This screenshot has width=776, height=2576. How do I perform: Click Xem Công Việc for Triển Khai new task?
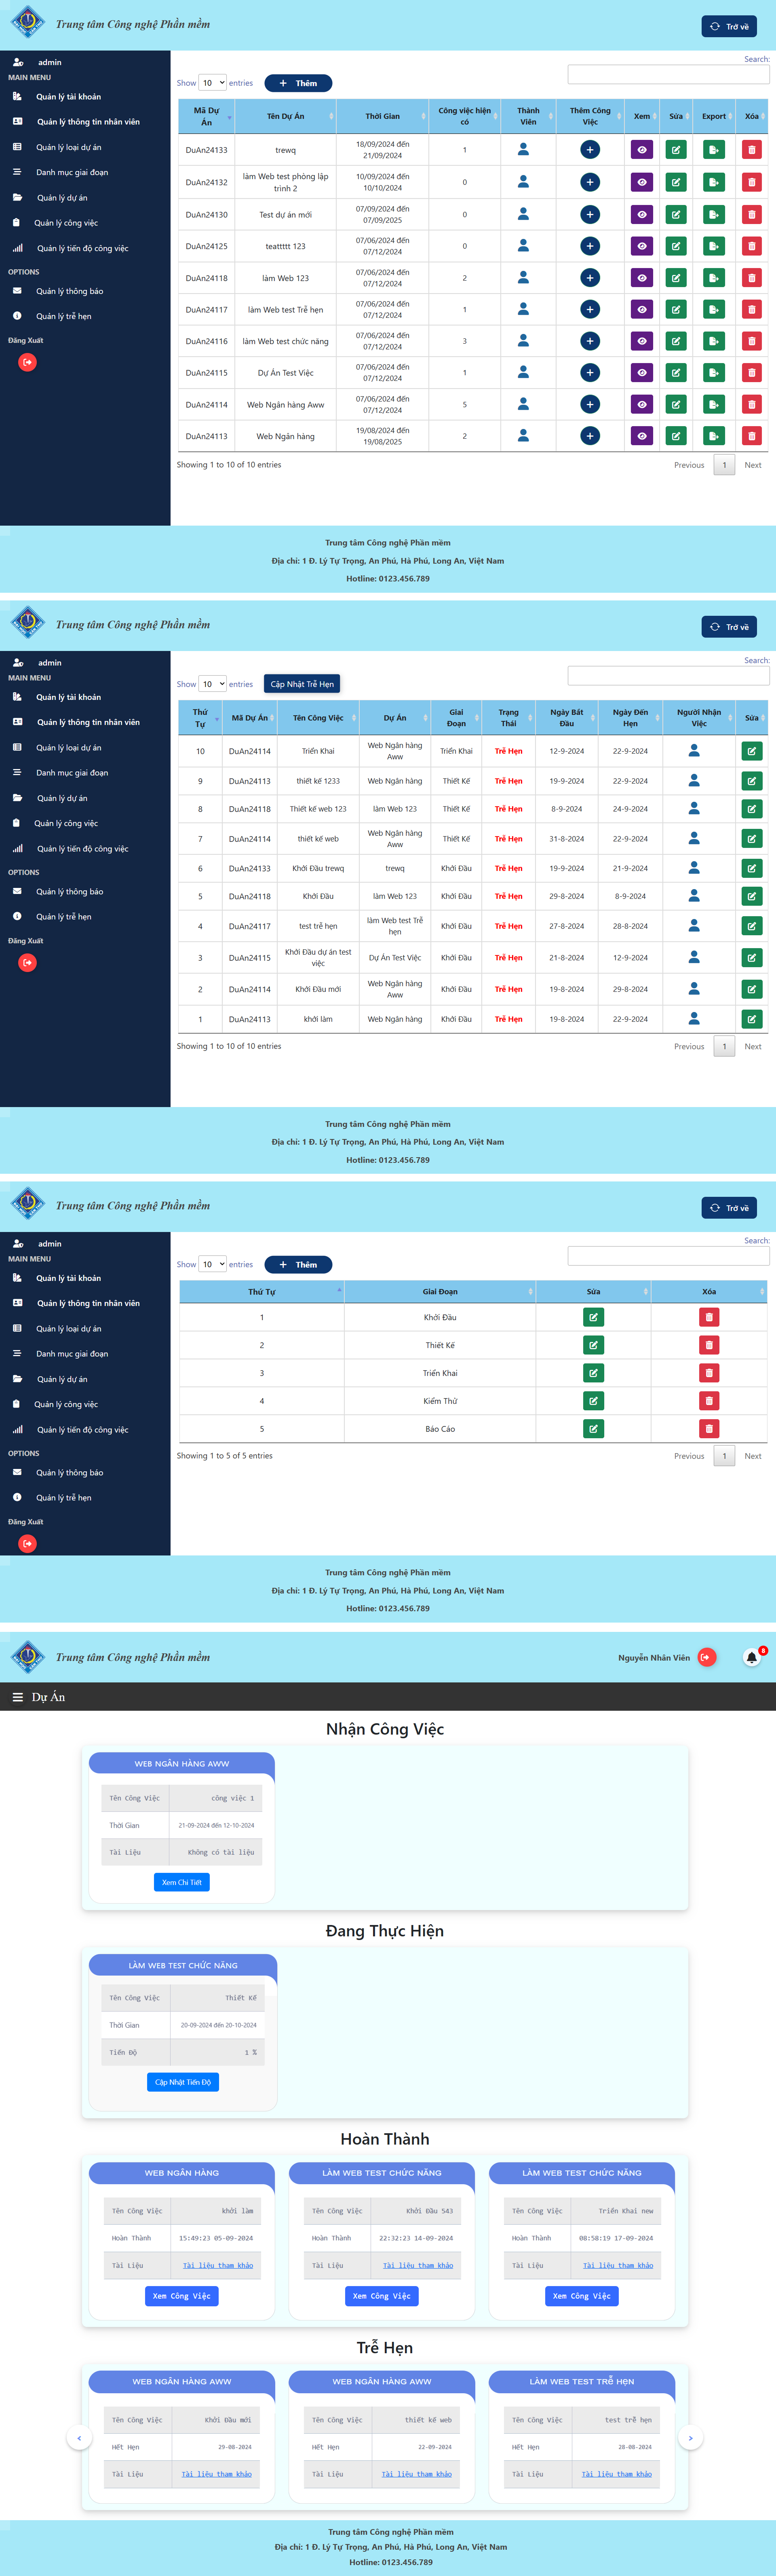(582, 2296)
